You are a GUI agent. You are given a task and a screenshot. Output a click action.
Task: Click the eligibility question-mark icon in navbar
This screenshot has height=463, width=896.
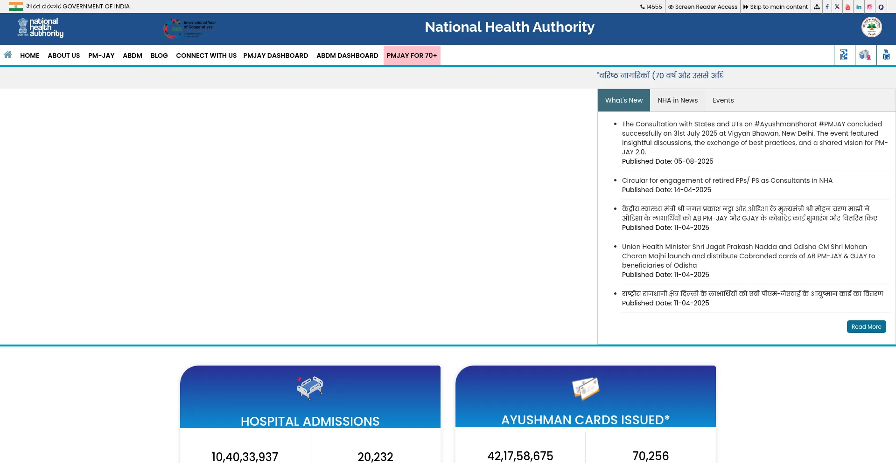pos(844,55)
